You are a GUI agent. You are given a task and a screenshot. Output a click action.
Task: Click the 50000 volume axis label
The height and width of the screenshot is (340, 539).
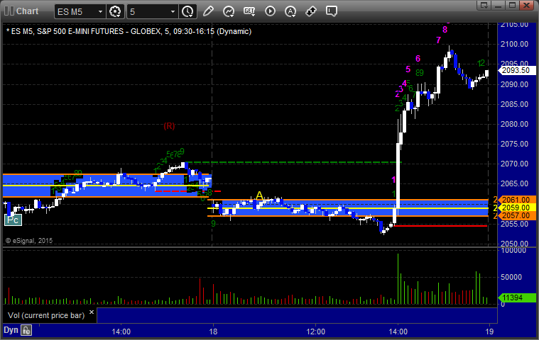[511, 277]
